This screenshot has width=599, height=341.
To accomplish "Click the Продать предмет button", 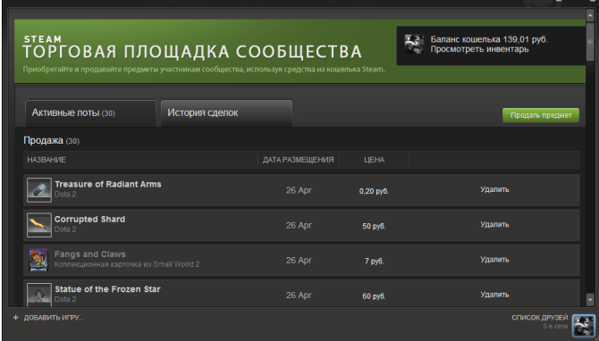I will coord(541,115).
